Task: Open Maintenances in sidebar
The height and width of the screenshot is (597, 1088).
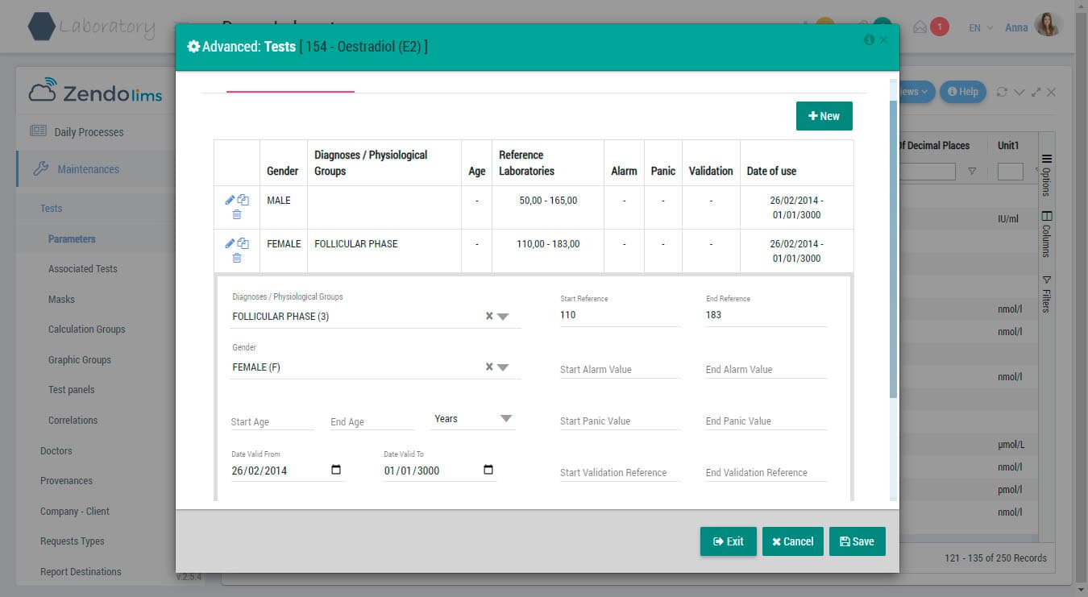Action: pyautogui.click(x=88, y=169)
